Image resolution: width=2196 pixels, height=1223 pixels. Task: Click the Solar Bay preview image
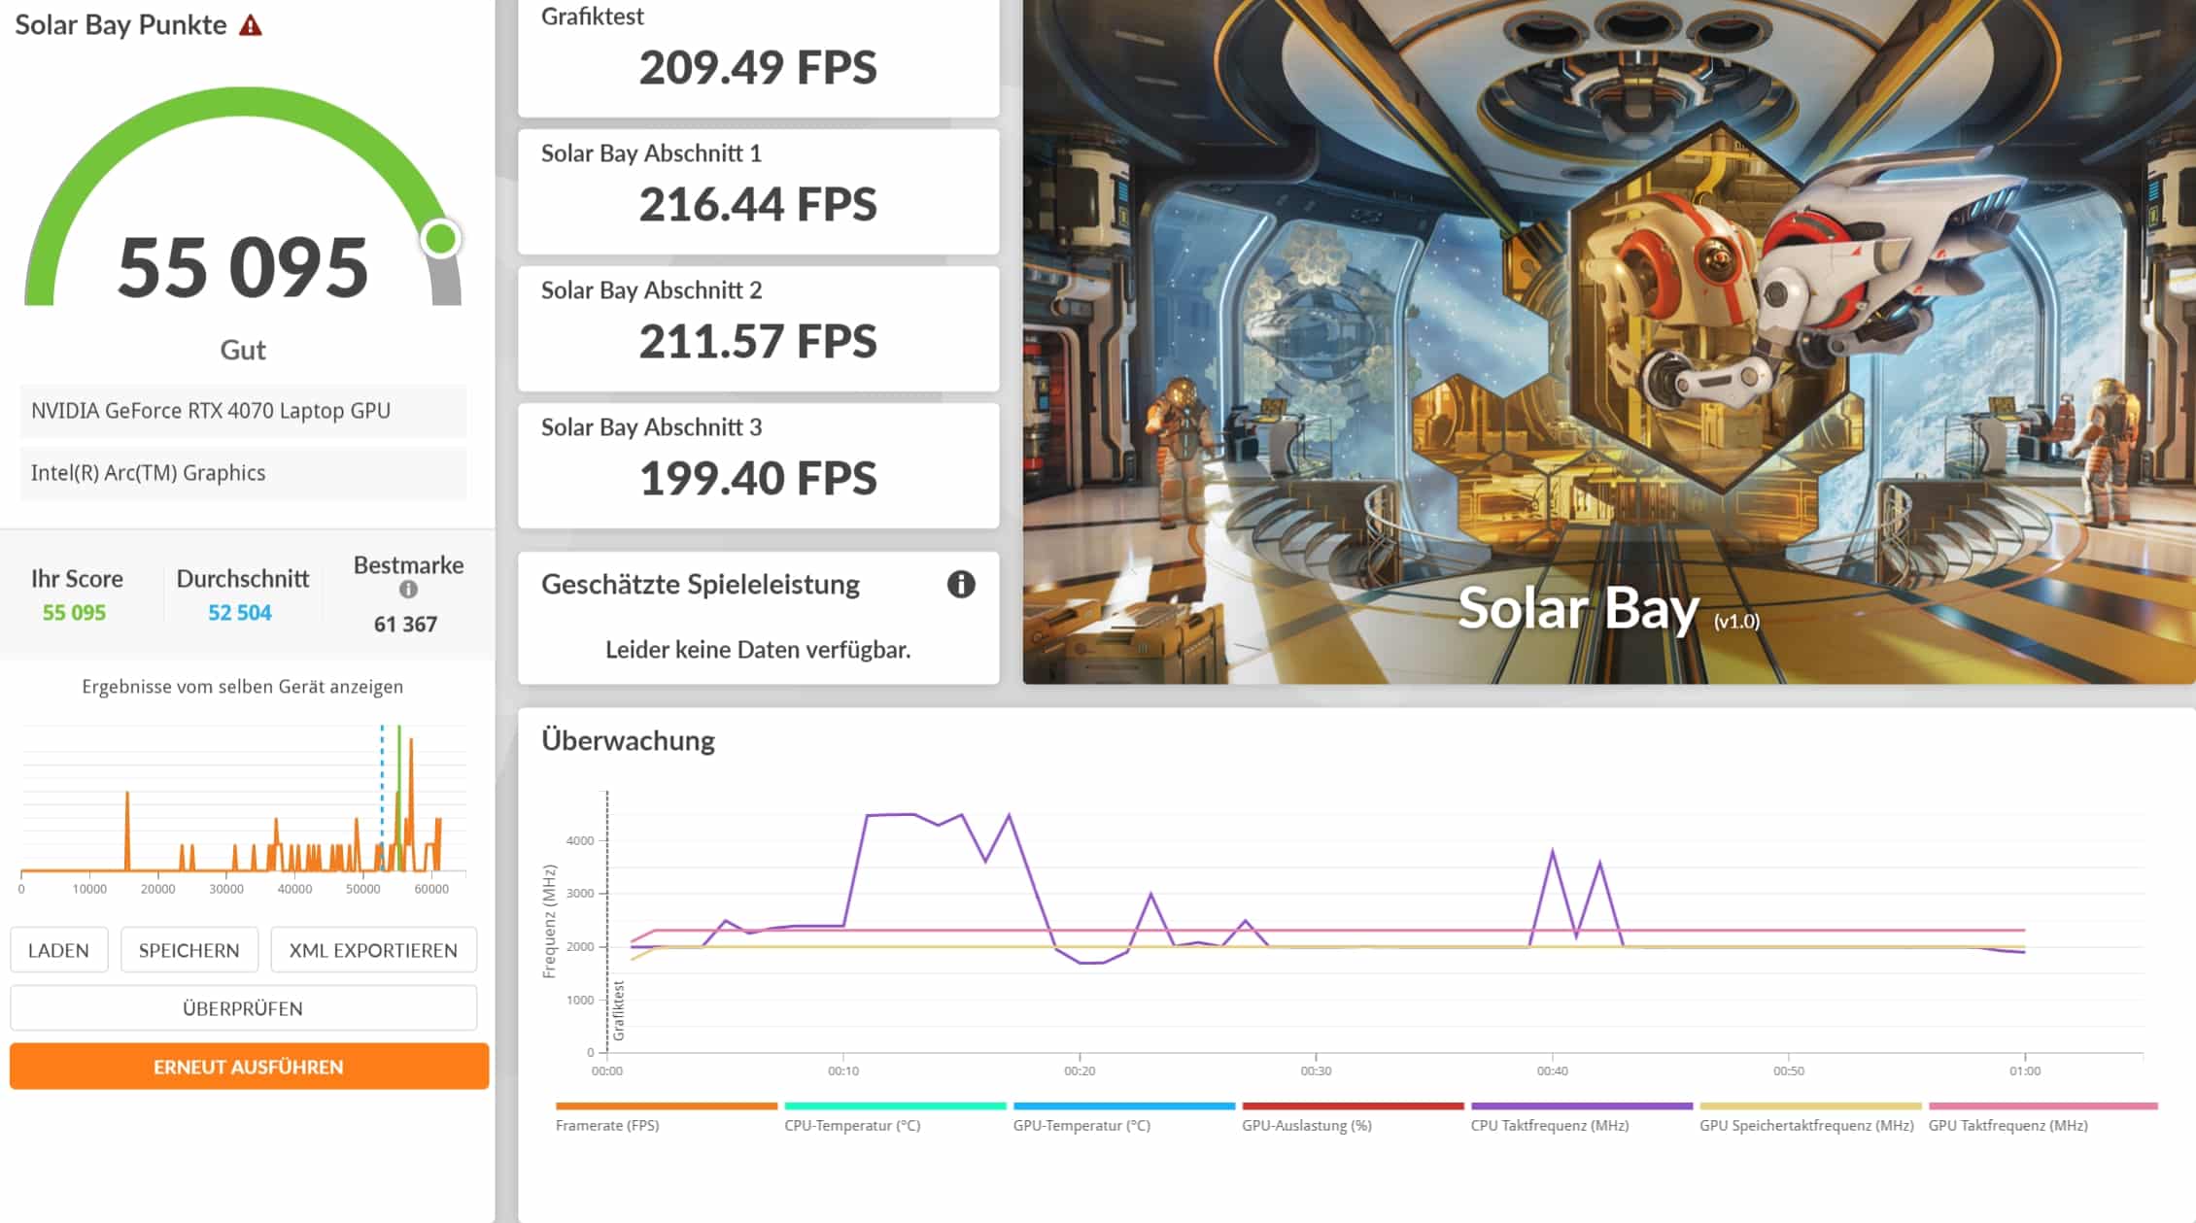1608,340
